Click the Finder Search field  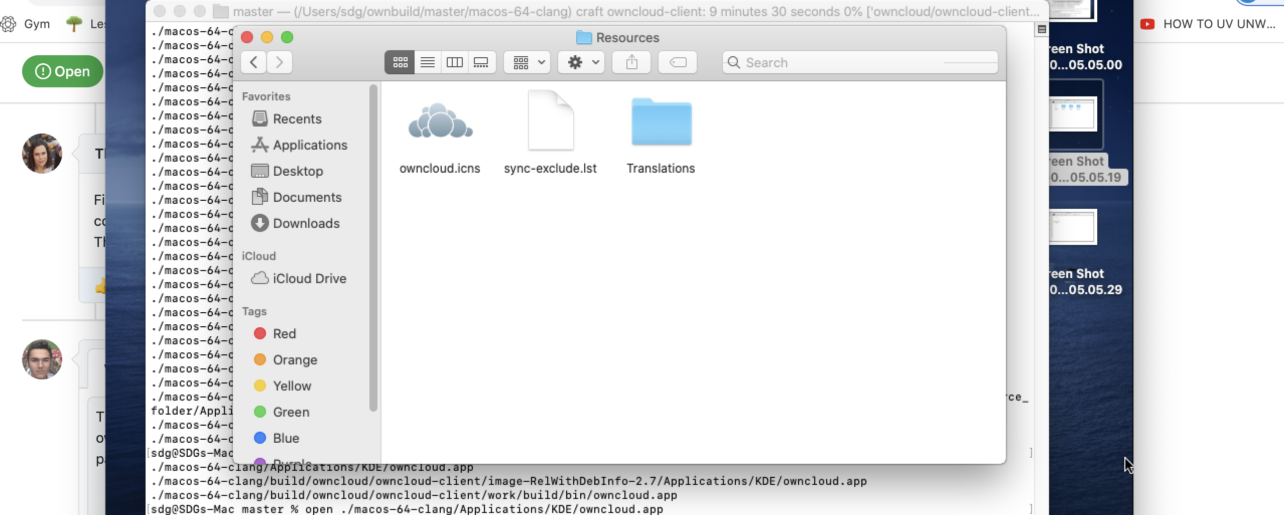pos(860,62)
